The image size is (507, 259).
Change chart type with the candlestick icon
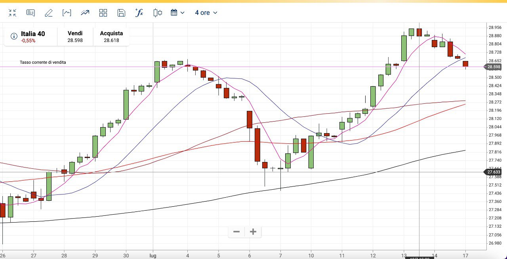tap(158, 13)
